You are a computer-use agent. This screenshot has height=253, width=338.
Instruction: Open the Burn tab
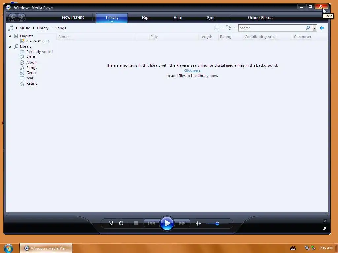[x=178, y=18]
